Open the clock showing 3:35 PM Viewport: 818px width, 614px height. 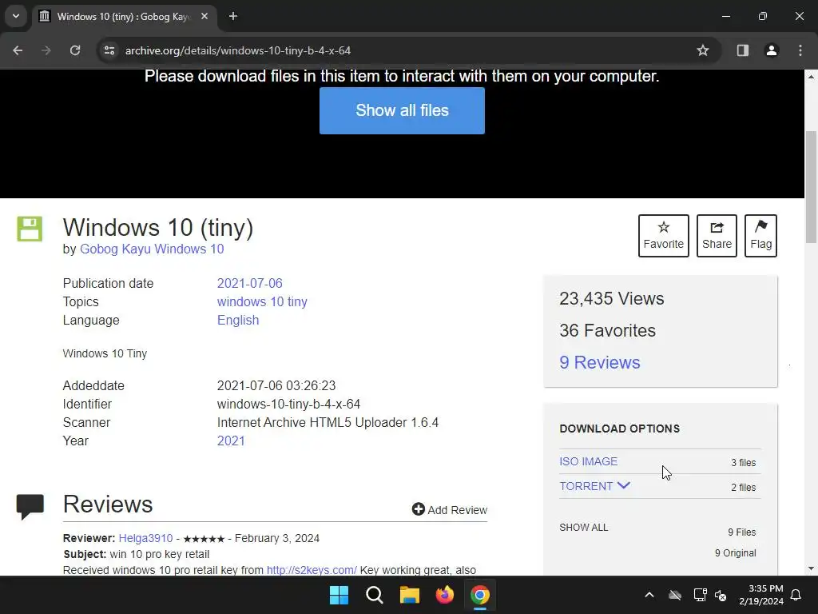coord(761,595)
